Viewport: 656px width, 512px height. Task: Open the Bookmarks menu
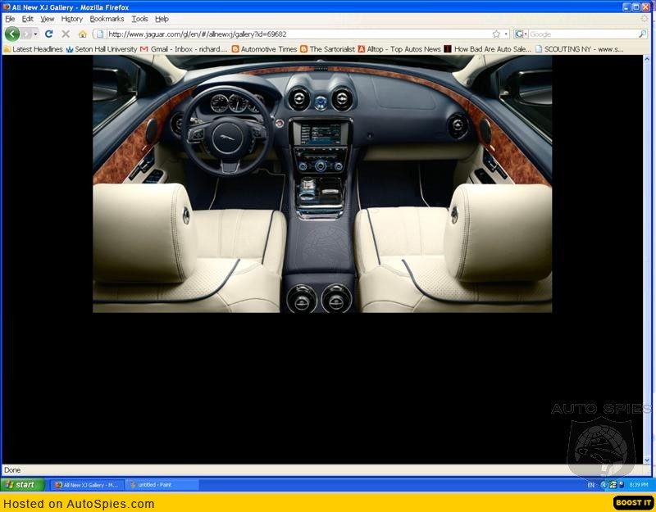pos(107,19)
